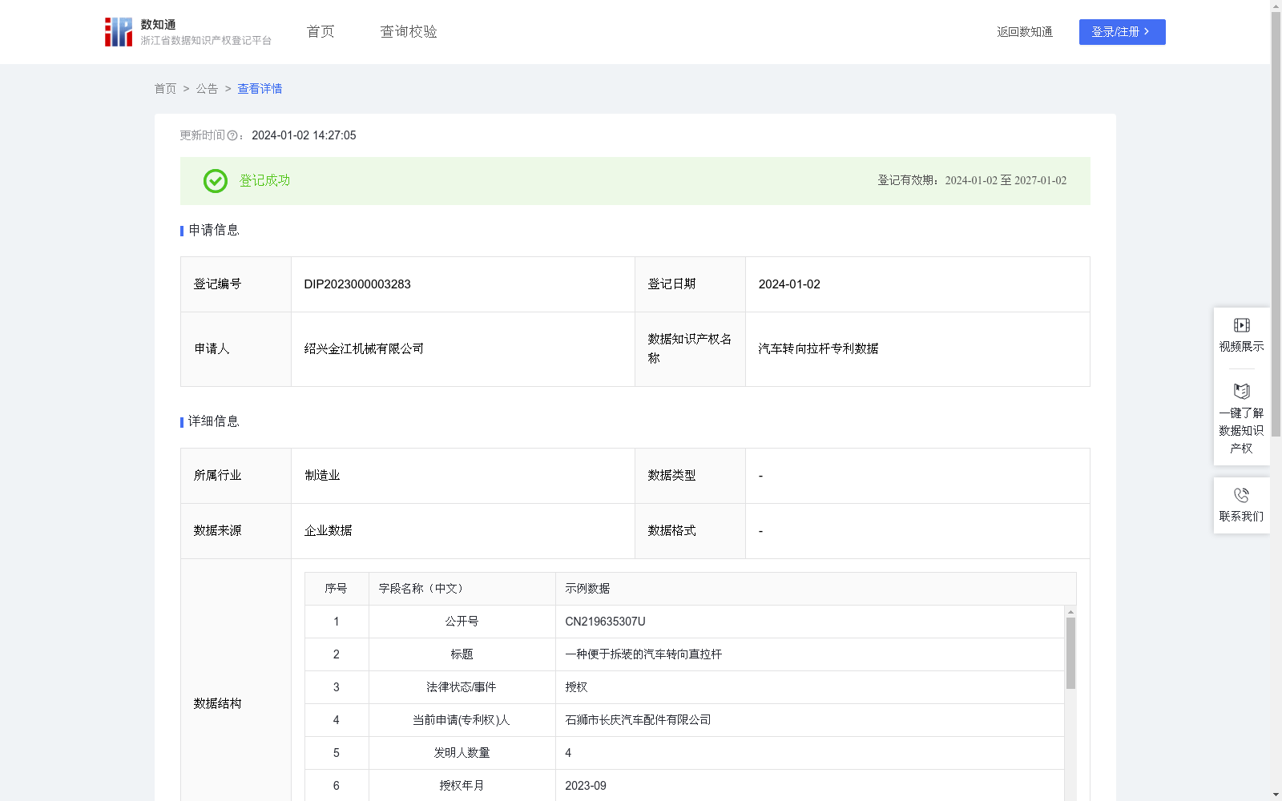Click the 申请信息 section heading
The height and width of the screenshot is (801, 1282).
213,231
